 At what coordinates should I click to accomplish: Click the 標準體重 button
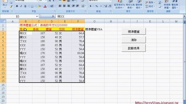[134, 31]
